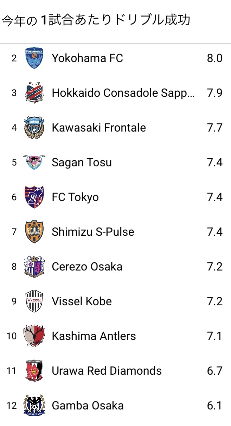Tap the Shimizu S-Pulse orange crest
This screenshot has height=426, width=231.
[34, 232]
